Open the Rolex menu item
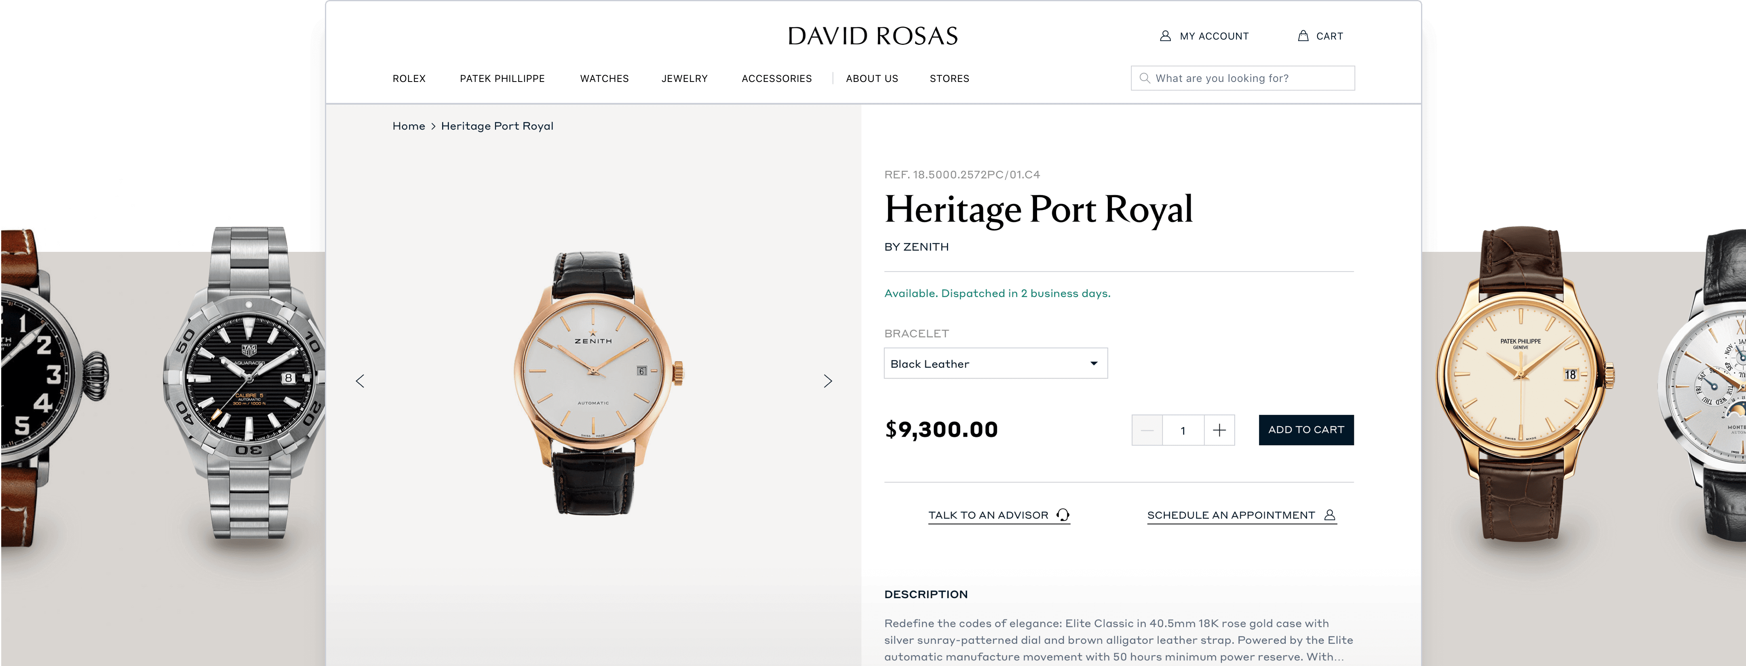 pyautogui.click(x=409, y=79)
